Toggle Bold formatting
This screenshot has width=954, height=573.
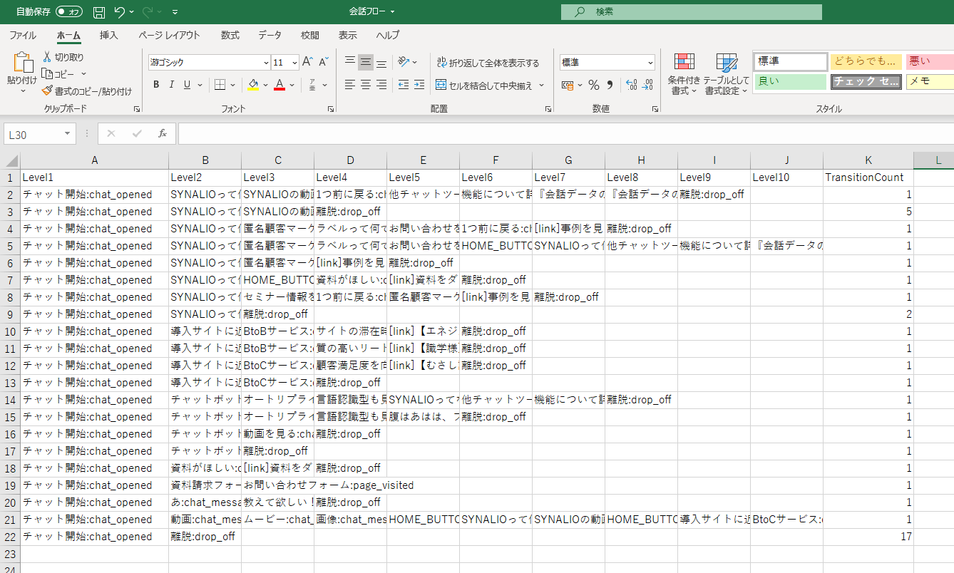pyautogui.click(x=156, y=85)
